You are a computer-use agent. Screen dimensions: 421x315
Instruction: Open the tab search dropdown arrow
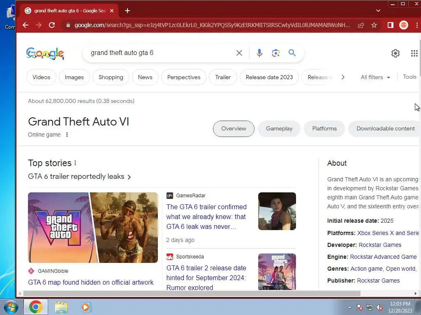point(378,11)
